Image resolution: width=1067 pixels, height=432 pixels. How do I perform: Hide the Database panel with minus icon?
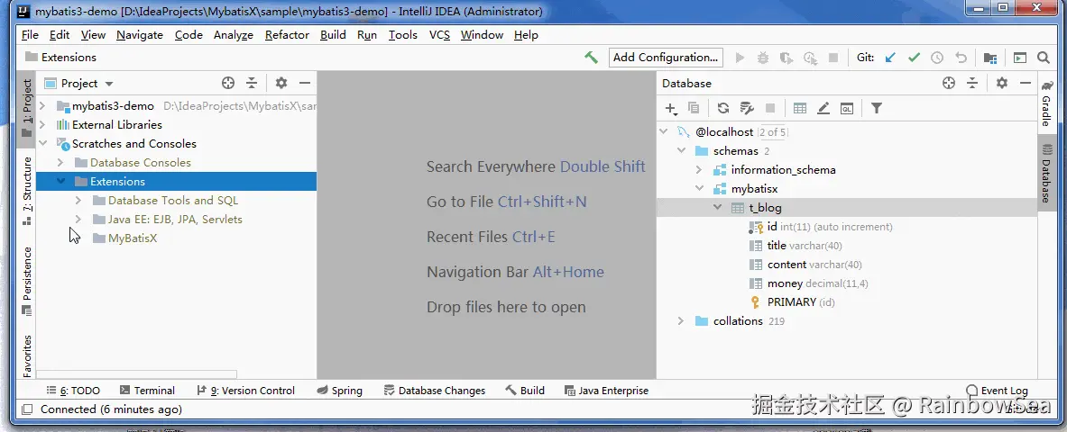(x=1026, y=83)
